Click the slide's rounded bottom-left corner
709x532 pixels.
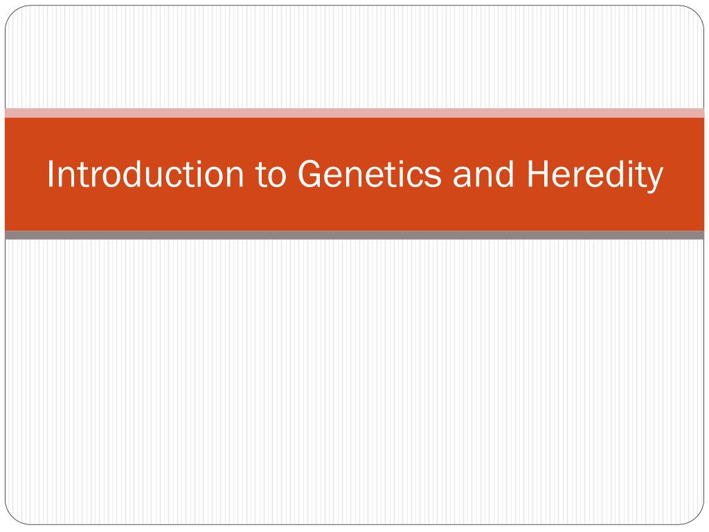tap(14, 516)
